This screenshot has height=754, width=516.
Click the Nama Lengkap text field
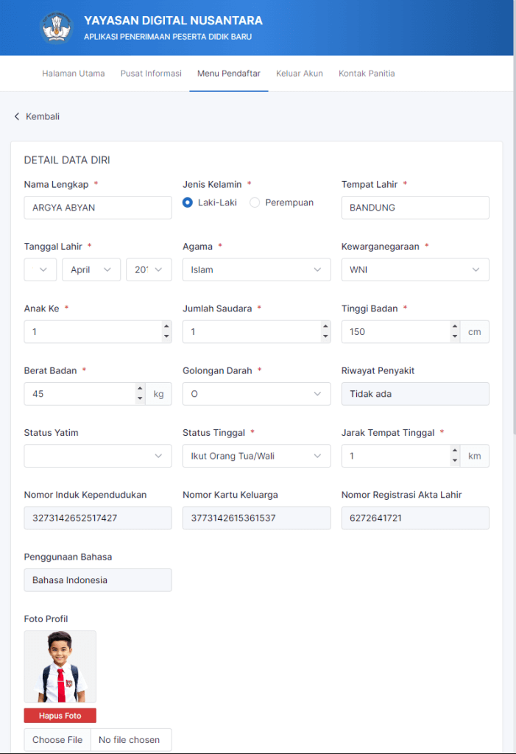[98, 208]
